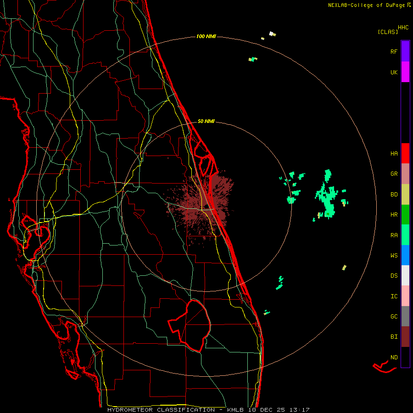The height and width of the screenshot is (413, 413).
Task: Click the WS legend label
Action: point(394,256)
